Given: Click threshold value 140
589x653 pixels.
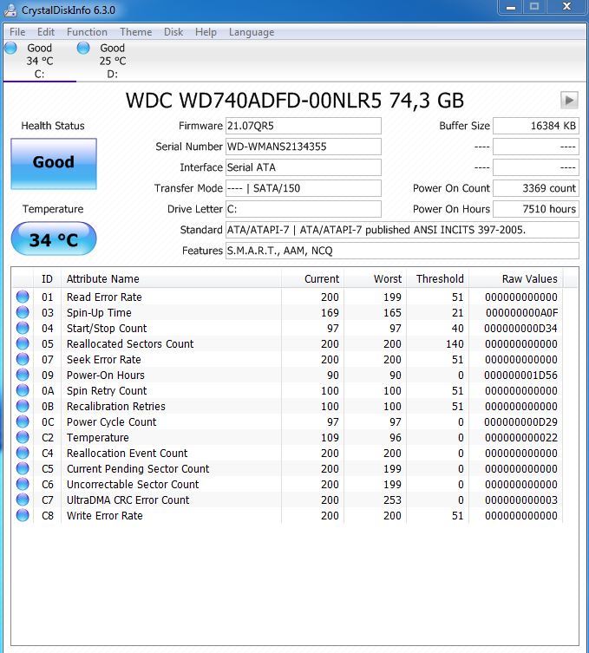Looking at the screenshot, I should (x=455, y=343).
